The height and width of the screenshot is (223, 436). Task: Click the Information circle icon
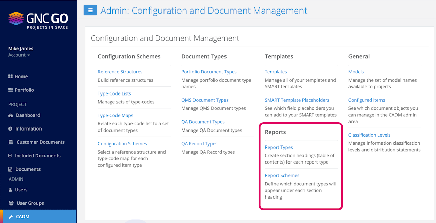(10, 129)
